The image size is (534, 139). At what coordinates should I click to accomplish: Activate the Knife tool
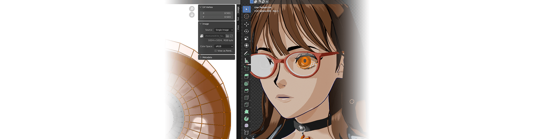pos(246,105)
